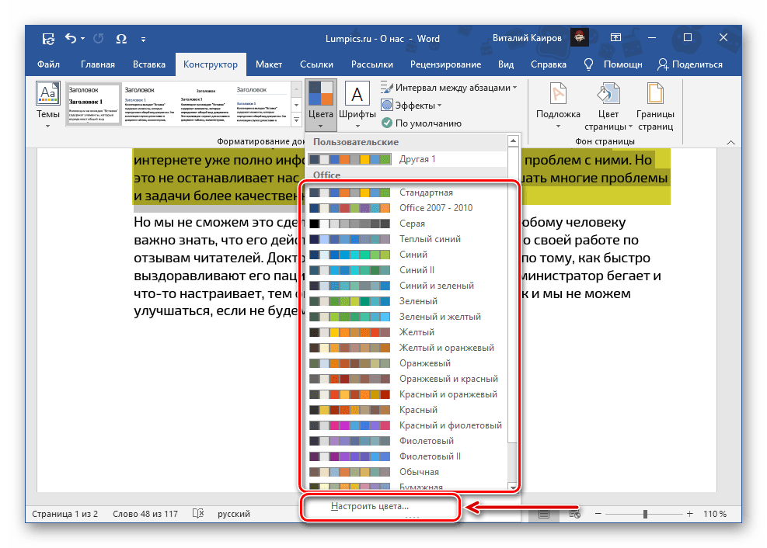Open the Файл tab
This screenshot has width=767, height=548.
click(48, 64)
